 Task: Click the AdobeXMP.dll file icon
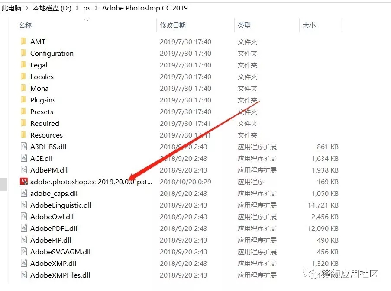click(x=24, y=263)
